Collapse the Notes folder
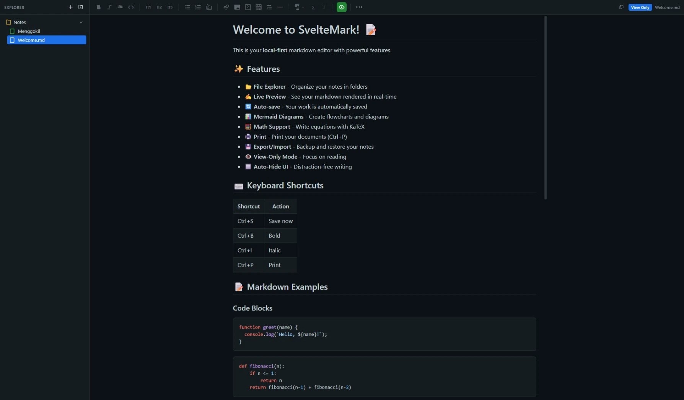684x400 pixels. click(81, 22)
